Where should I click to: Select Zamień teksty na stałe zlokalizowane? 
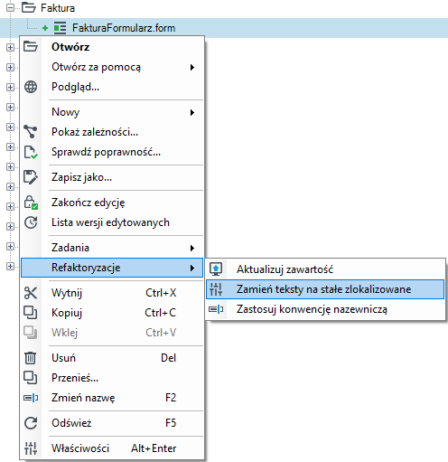point(325,289)
